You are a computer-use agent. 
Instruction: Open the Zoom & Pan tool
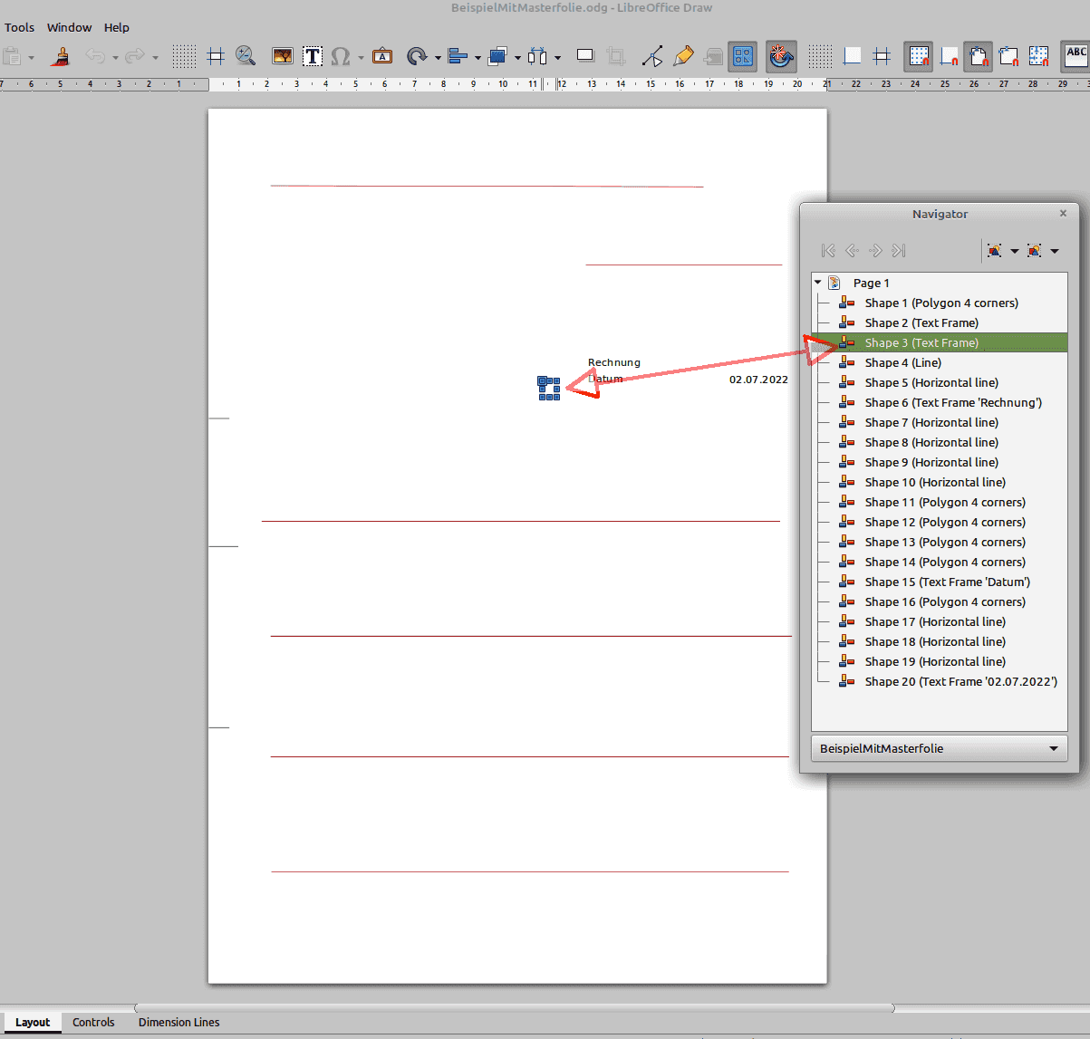tap(246, 57)
